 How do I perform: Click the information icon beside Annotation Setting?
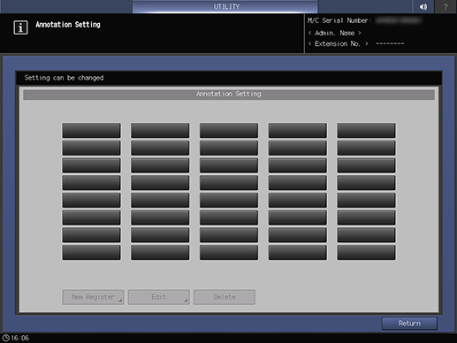(20, 27)
